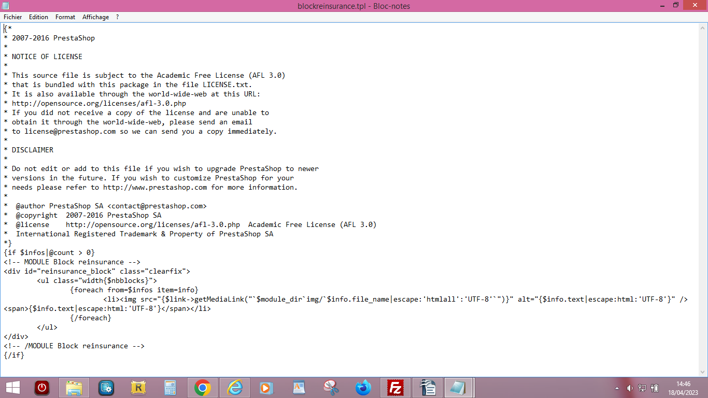Open the Windows Start button
The height and width of the screenshot is (398, 708).
coord(13,388)
